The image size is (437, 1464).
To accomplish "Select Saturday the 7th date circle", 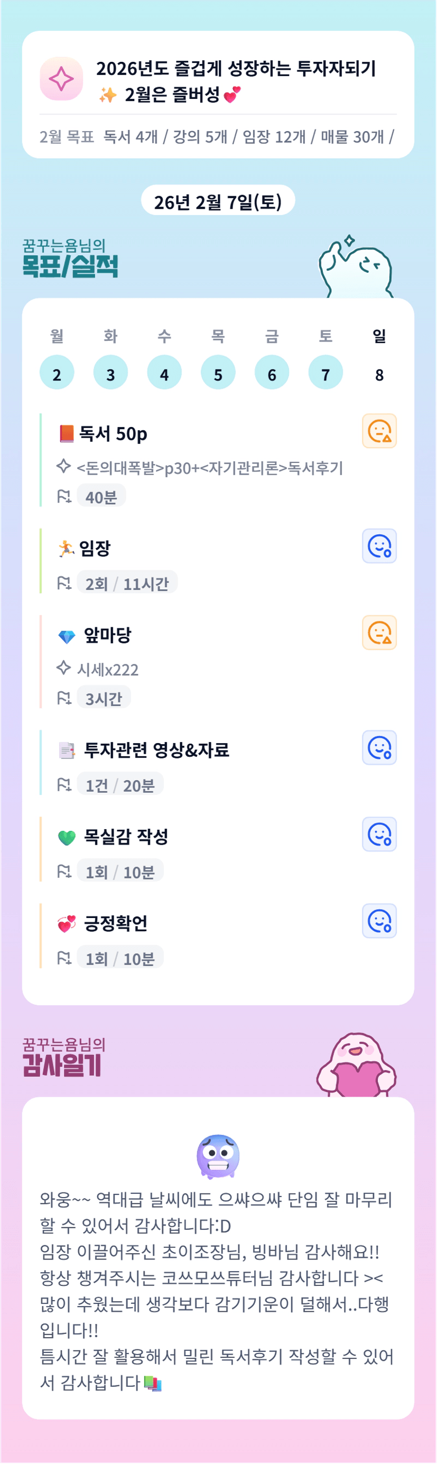I will pos(326,373).
